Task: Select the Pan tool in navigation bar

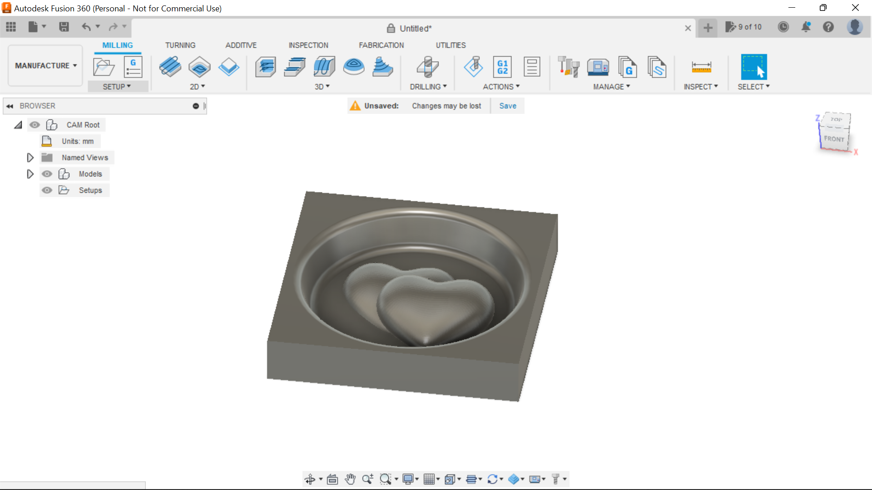Action: [350, 479]
